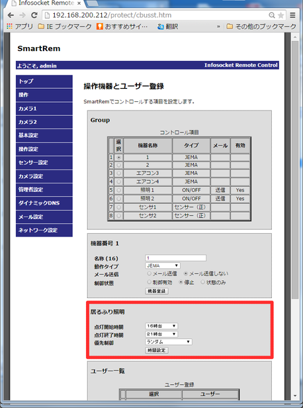Open the 優先制御 ランダム dropdown
This screenshot has height=408, width=303.
[169, 342]
